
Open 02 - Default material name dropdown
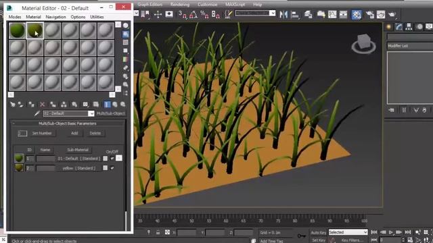pos(91,113)
